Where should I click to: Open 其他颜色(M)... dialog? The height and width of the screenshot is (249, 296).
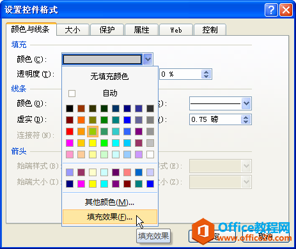coord(110,202)
